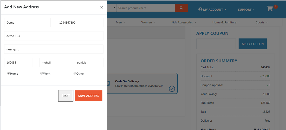Image resolution: width=286 pixels, height=130 pixels.
Task: Click the SAVE ADDRESS button
Action: click(x=89, y=96)
